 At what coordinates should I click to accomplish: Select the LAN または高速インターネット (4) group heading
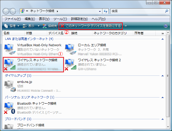tap(29, 39)
